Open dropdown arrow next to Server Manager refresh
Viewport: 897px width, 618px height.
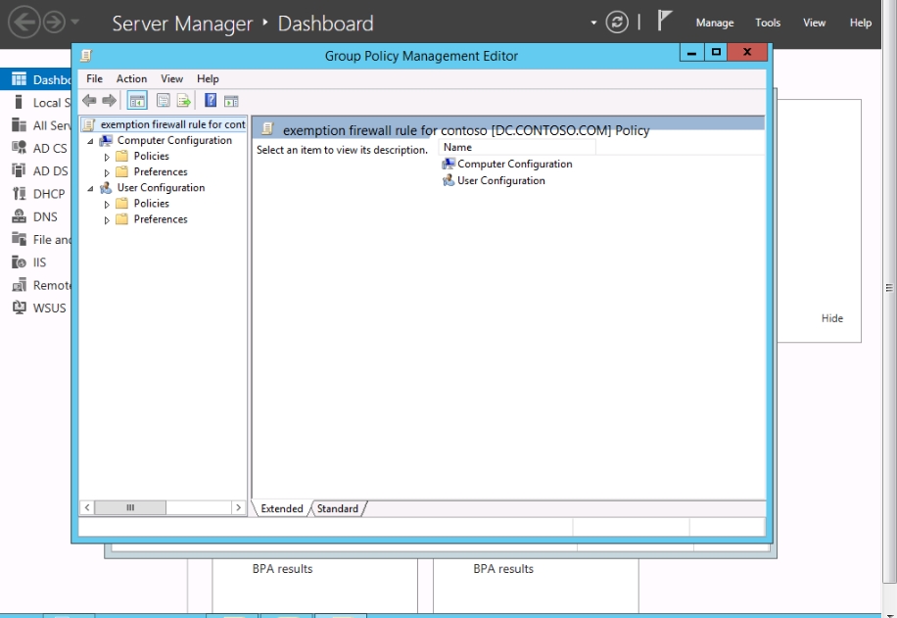point(593,23)
